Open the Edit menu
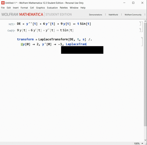The image size is (147, 145). coord(9,8)
